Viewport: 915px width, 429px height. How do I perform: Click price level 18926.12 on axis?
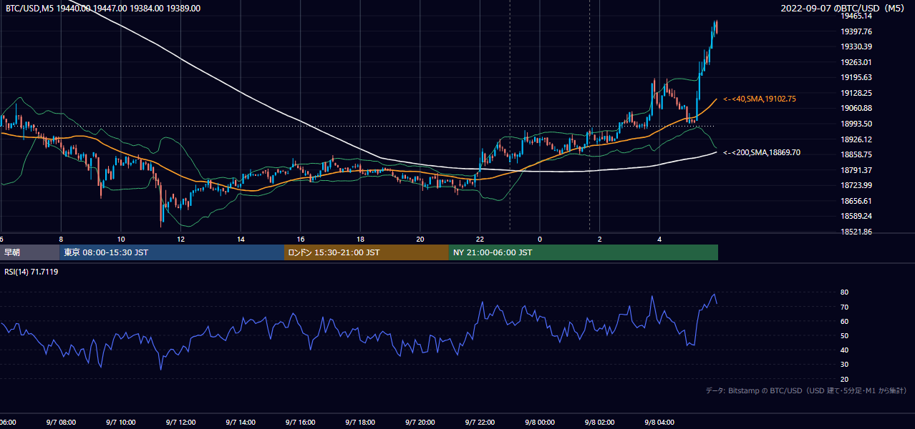pyautogui.click(x=856, y=139)
